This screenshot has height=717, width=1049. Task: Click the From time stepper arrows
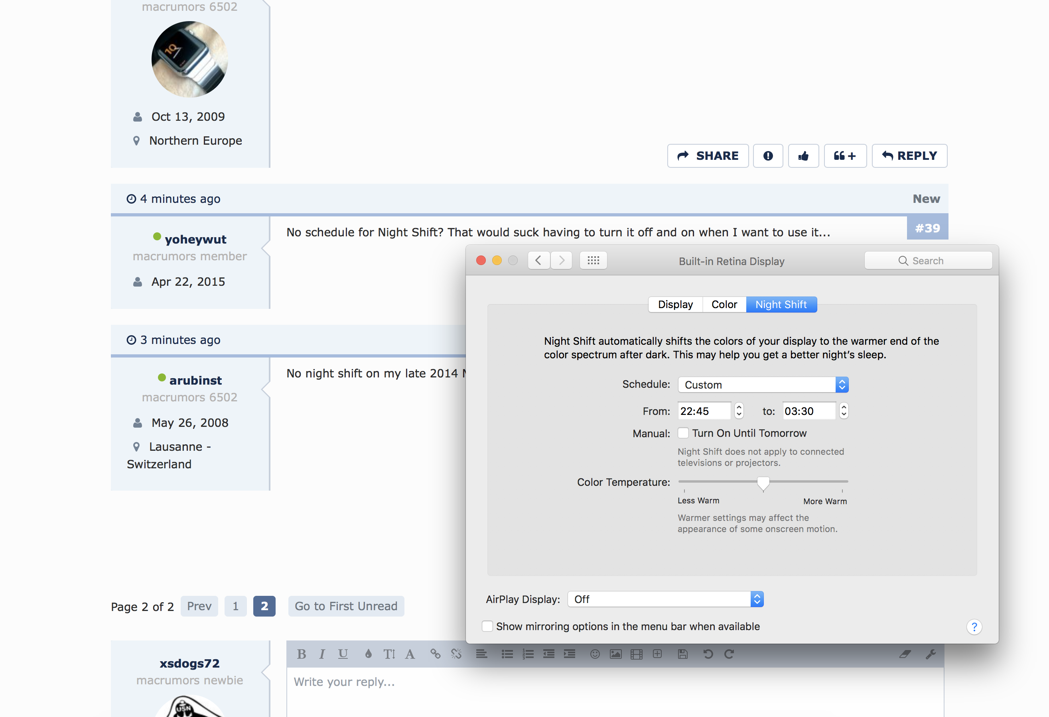[739, 411]
